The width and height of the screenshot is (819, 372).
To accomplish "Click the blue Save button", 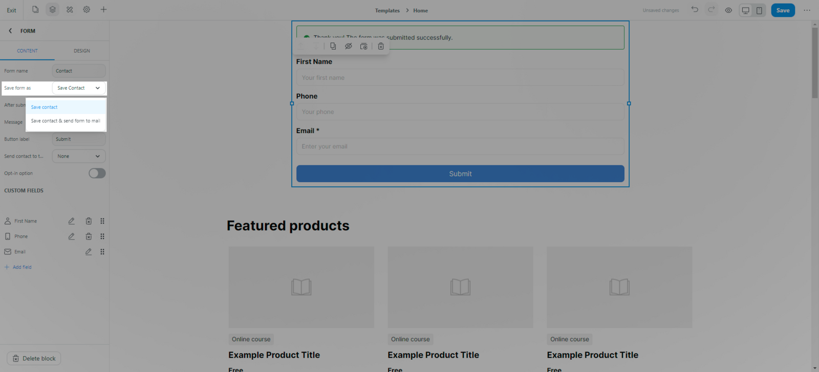I will pos(783,10).
